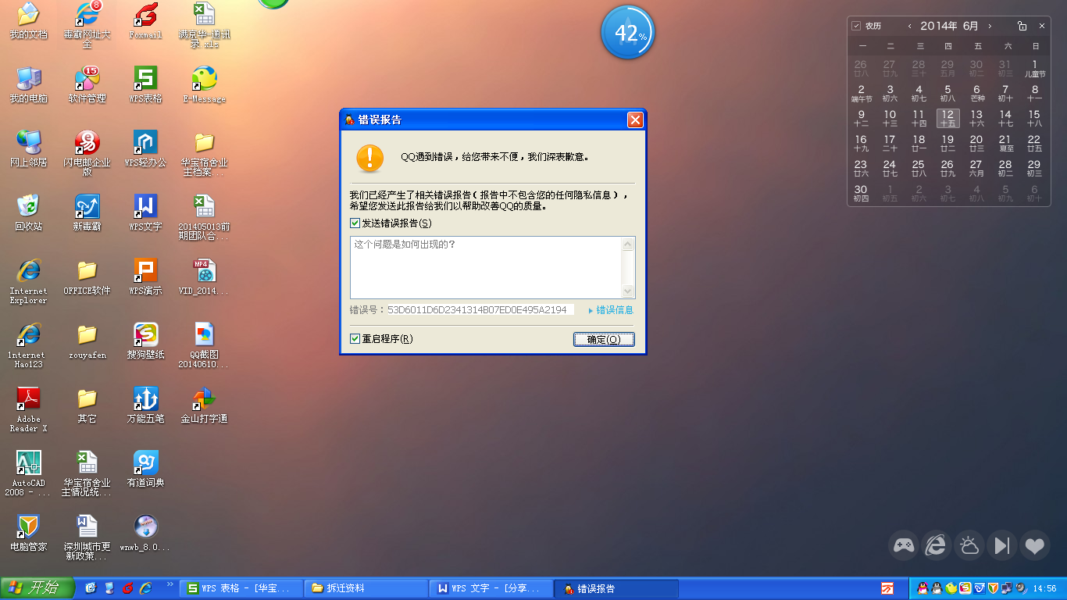Image resolution: width=1067 pixels, height=600 pixels.
Task: Expand hidden quick launch items chevron
Action: click(170, 585)
